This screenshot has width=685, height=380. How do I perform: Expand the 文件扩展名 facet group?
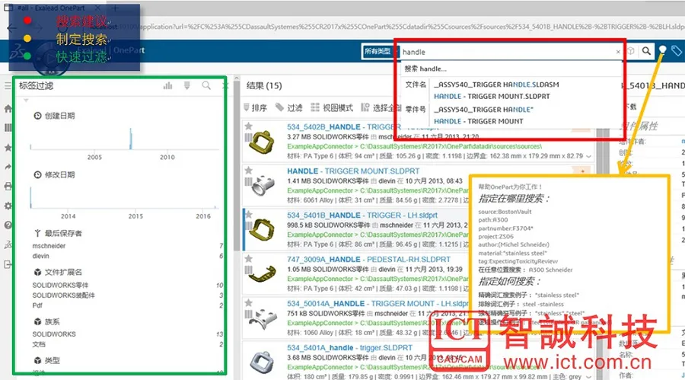[58, 272]
